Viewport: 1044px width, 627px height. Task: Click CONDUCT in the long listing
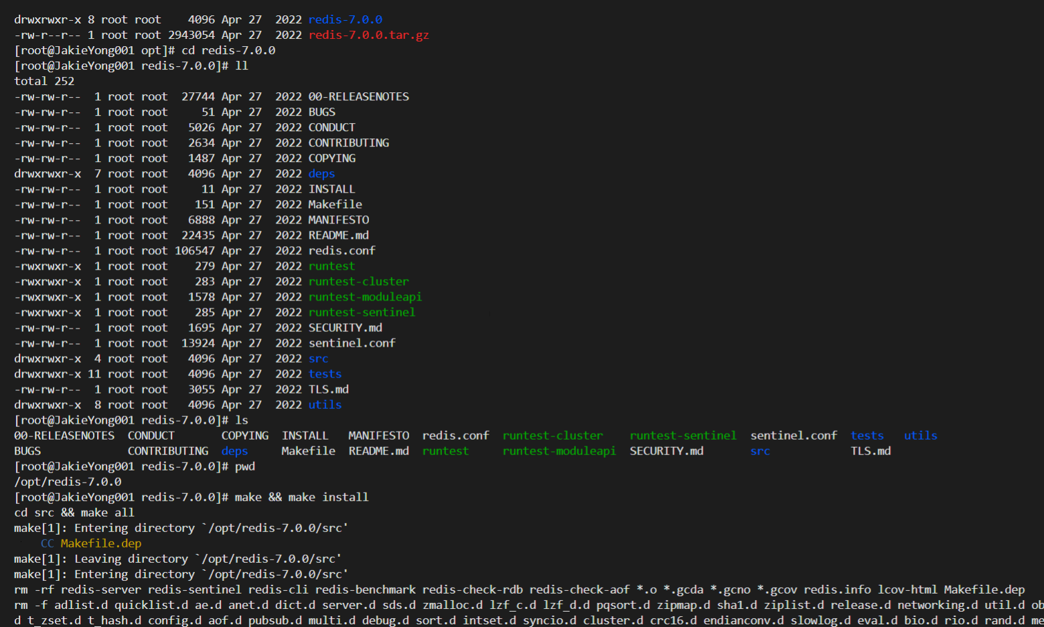coord(331,127)
